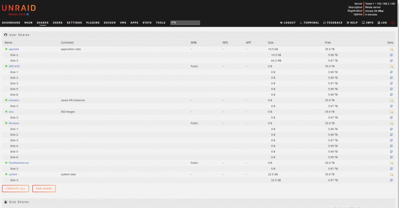Click the User Shares section icon

click(x=6, y=35)
